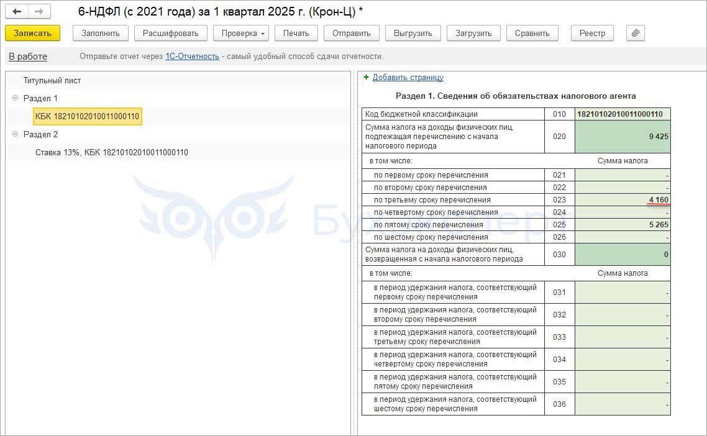Click the line 031 amount cell

(x=623, y=292)
